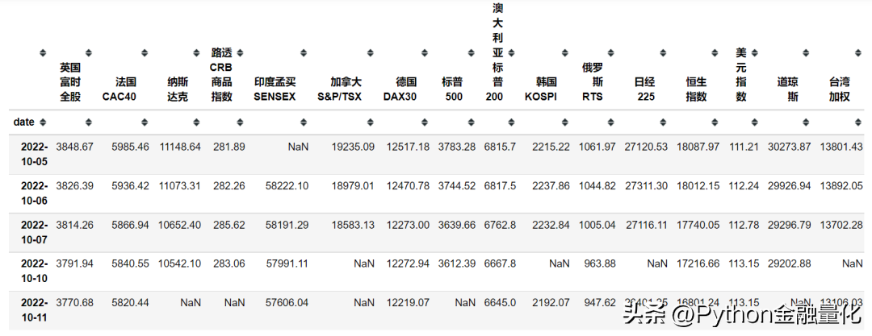This screenshot has height=336, width=872.
Task: Click date-row sort arrows under 台湾加权 column
Action: click(x=857, y=122)
